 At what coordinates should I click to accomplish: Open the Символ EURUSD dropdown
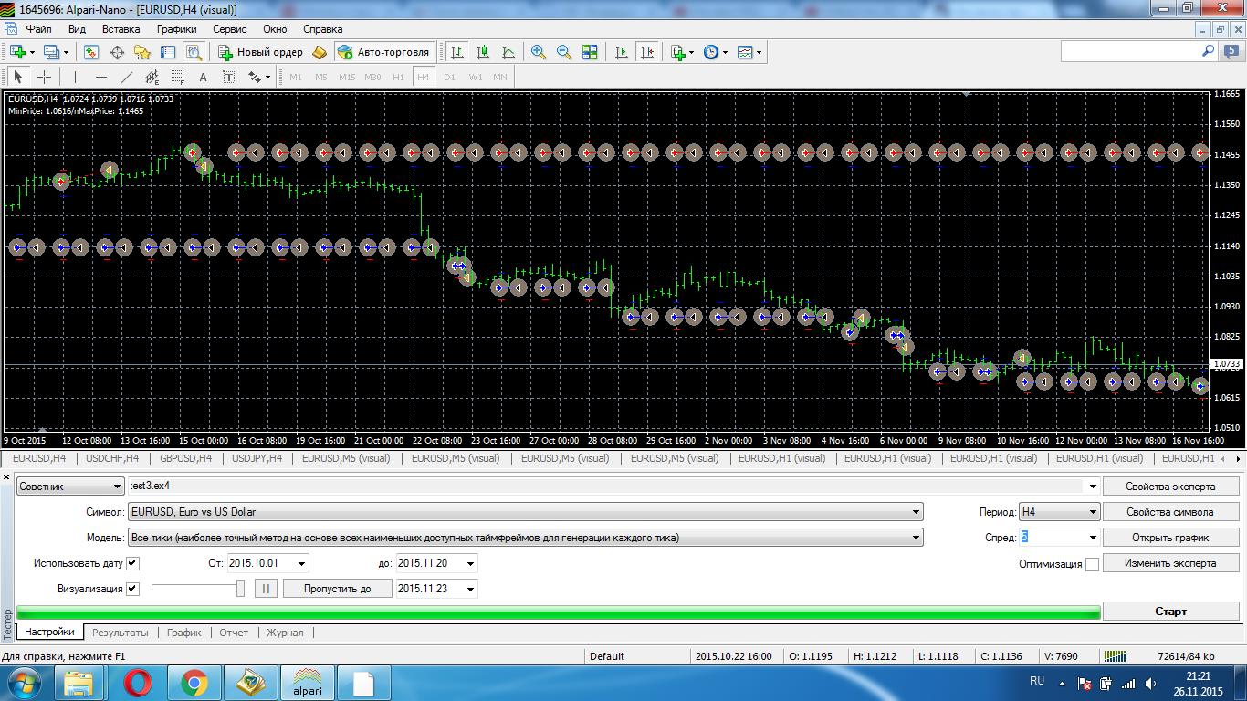pyautogui.click(x=526, y=512)
